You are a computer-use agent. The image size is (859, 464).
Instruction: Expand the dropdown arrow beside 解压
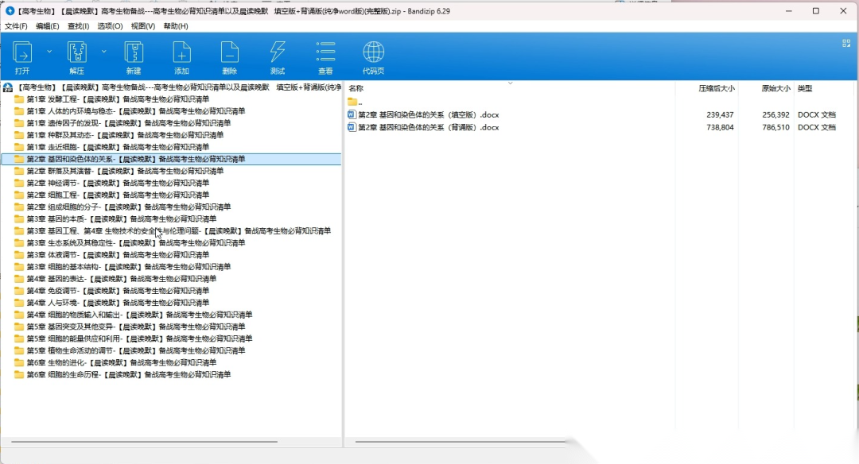[103, 52]
